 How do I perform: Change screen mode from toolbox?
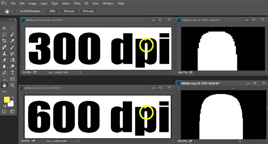click(12, 112)
